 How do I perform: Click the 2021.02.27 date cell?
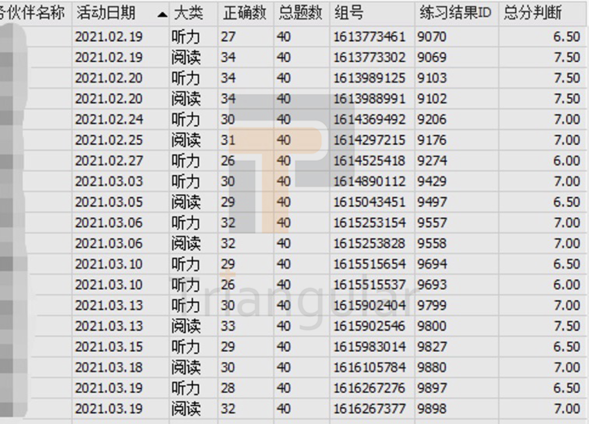[109, 161]
